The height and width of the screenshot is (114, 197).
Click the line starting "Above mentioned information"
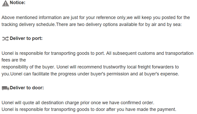tap(95, 18)
